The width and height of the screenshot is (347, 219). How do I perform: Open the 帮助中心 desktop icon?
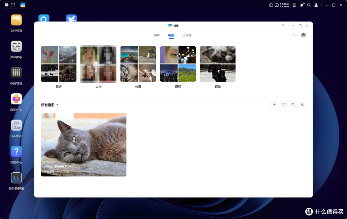click(16, 152)
